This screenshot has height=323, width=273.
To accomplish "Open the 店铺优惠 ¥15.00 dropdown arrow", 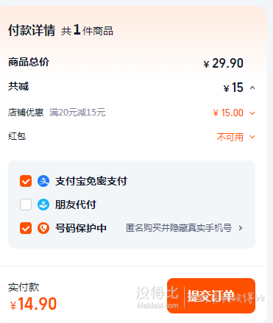I will (x=252, y=113).
